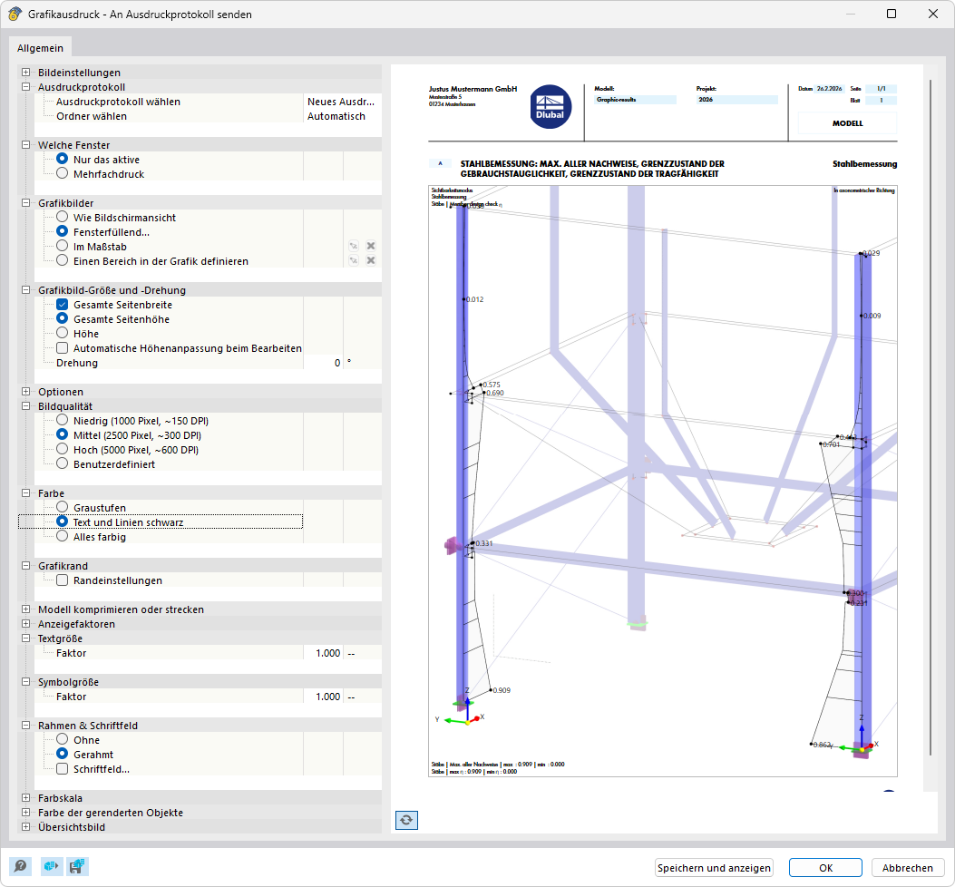This screenshot has width=955, height=887.
Task: Collapse the Grafikbilder section
Action: click(25, 203)
